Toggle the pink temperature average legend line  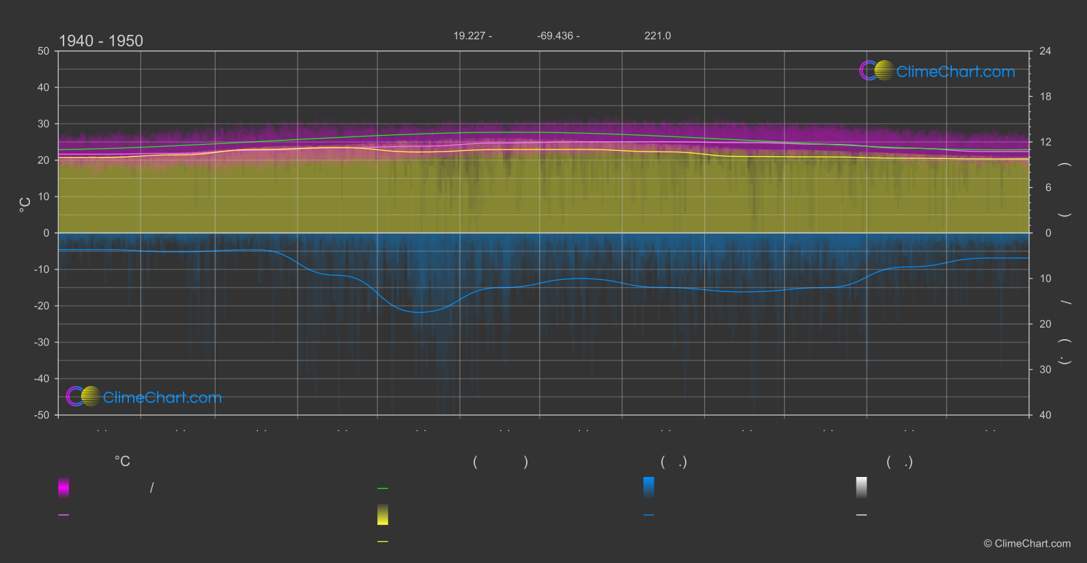click(x=63, y=515)
